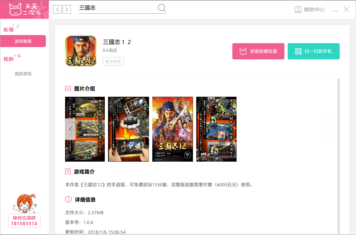This screenshot has width=356, height=235.
Task: Click the 更新时间 2018/1/6 text
Action: 95,232
